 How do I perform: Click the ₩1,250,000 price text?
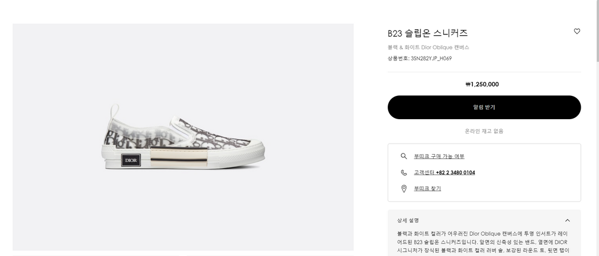(x=482, y=85)
